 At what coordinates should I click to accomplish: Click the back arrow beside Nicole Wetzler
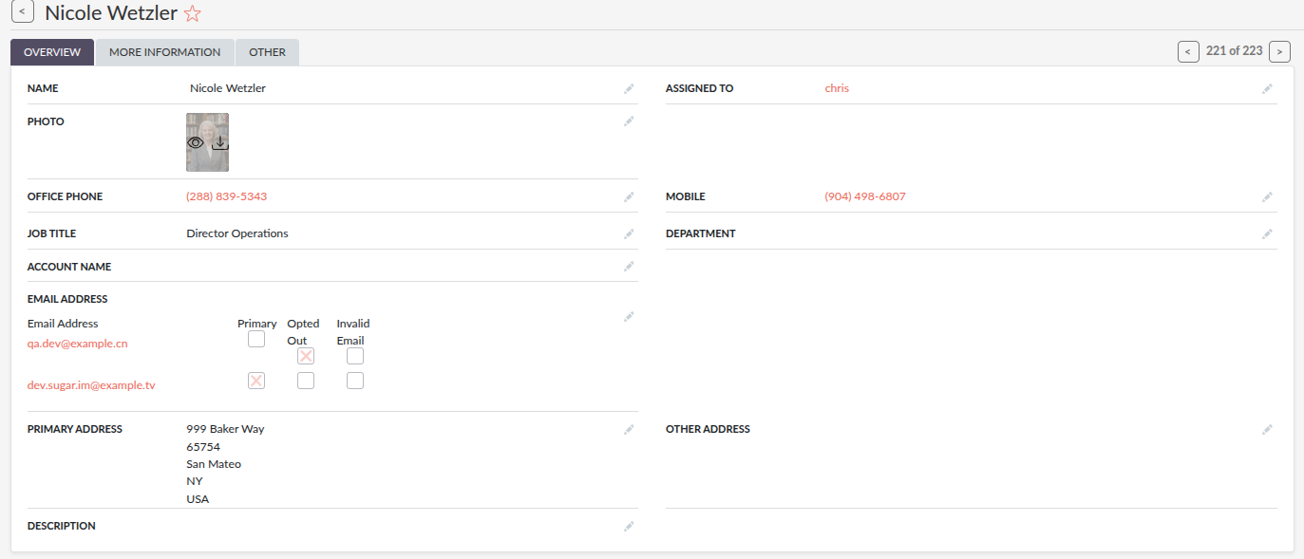[24, 12]
